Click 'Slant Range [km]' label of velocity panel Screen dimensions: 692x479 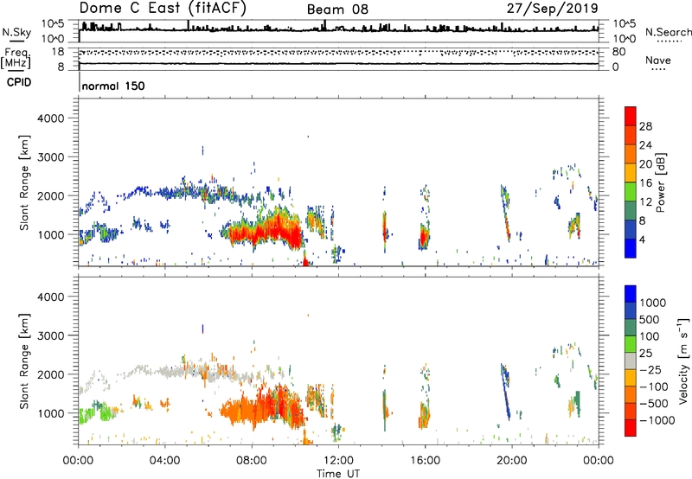tap(24, 361)
